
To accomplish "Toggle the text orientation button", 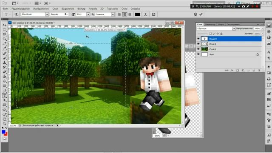I will (16, 14).
